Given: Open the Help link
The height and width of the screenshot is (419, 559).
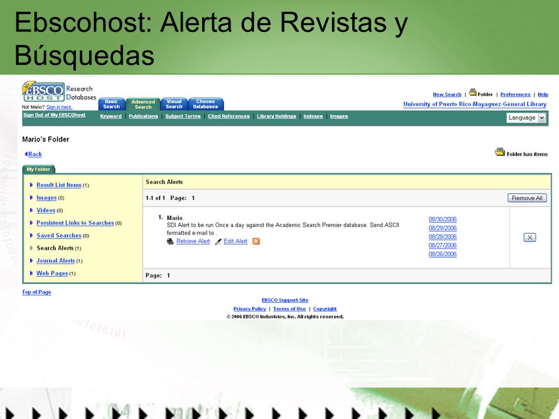Looking at the screenshot, I should point(543,94).
